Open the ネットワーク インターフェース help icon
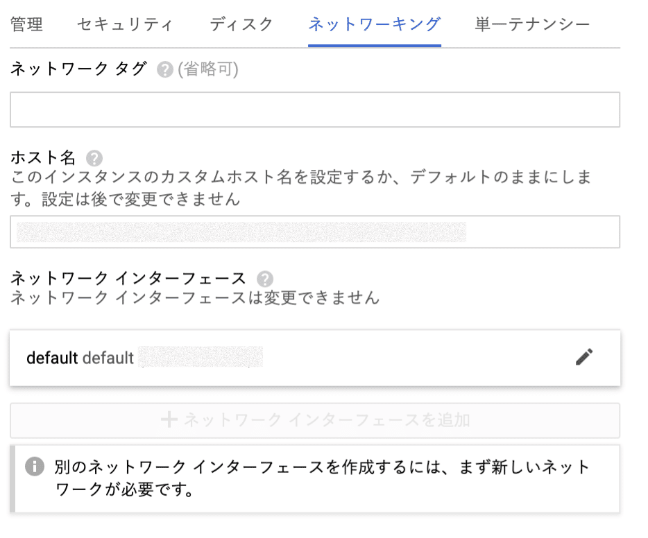This screenshot has width=648, height=538. point(264,279)
